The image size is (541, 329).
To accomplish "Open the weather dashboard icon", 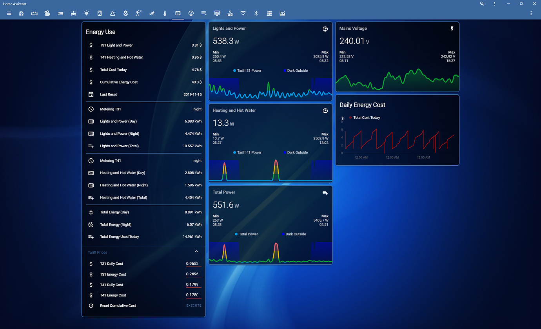I will point(113,13).
